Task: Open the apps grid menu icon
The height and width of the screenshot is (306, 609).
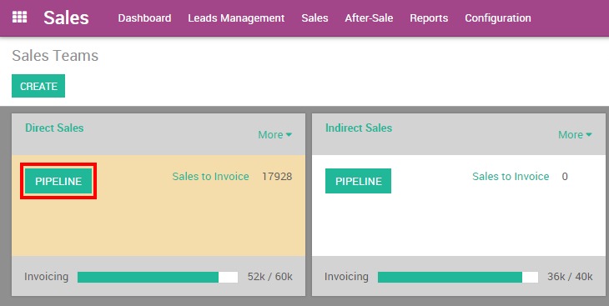Action: tap(19, 18)
